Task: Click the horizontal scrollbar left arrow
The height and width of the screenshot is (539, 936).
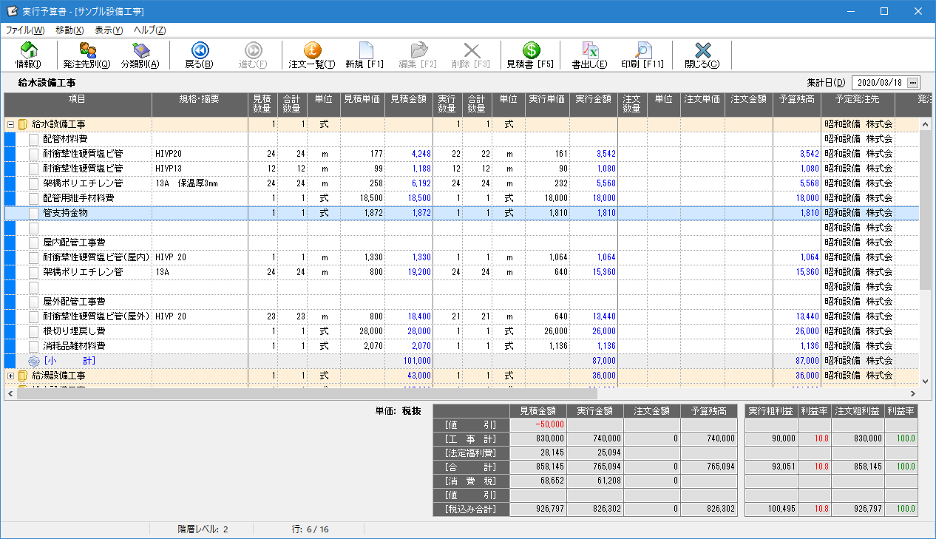Action: tap(10, 394)
